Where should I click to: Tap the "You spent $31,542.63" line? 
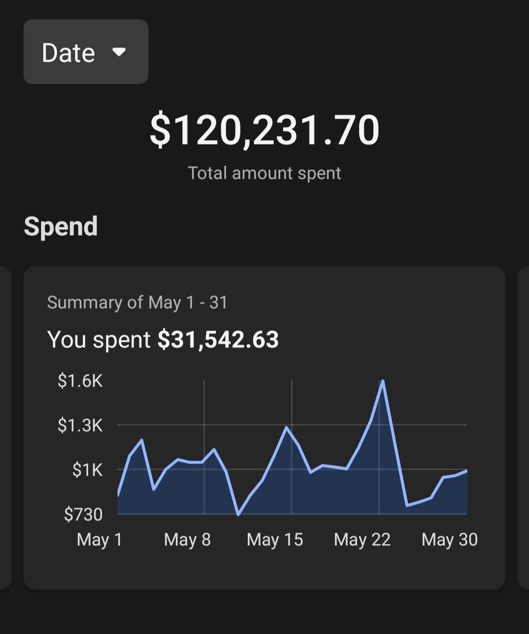click(x=163, y=340)
